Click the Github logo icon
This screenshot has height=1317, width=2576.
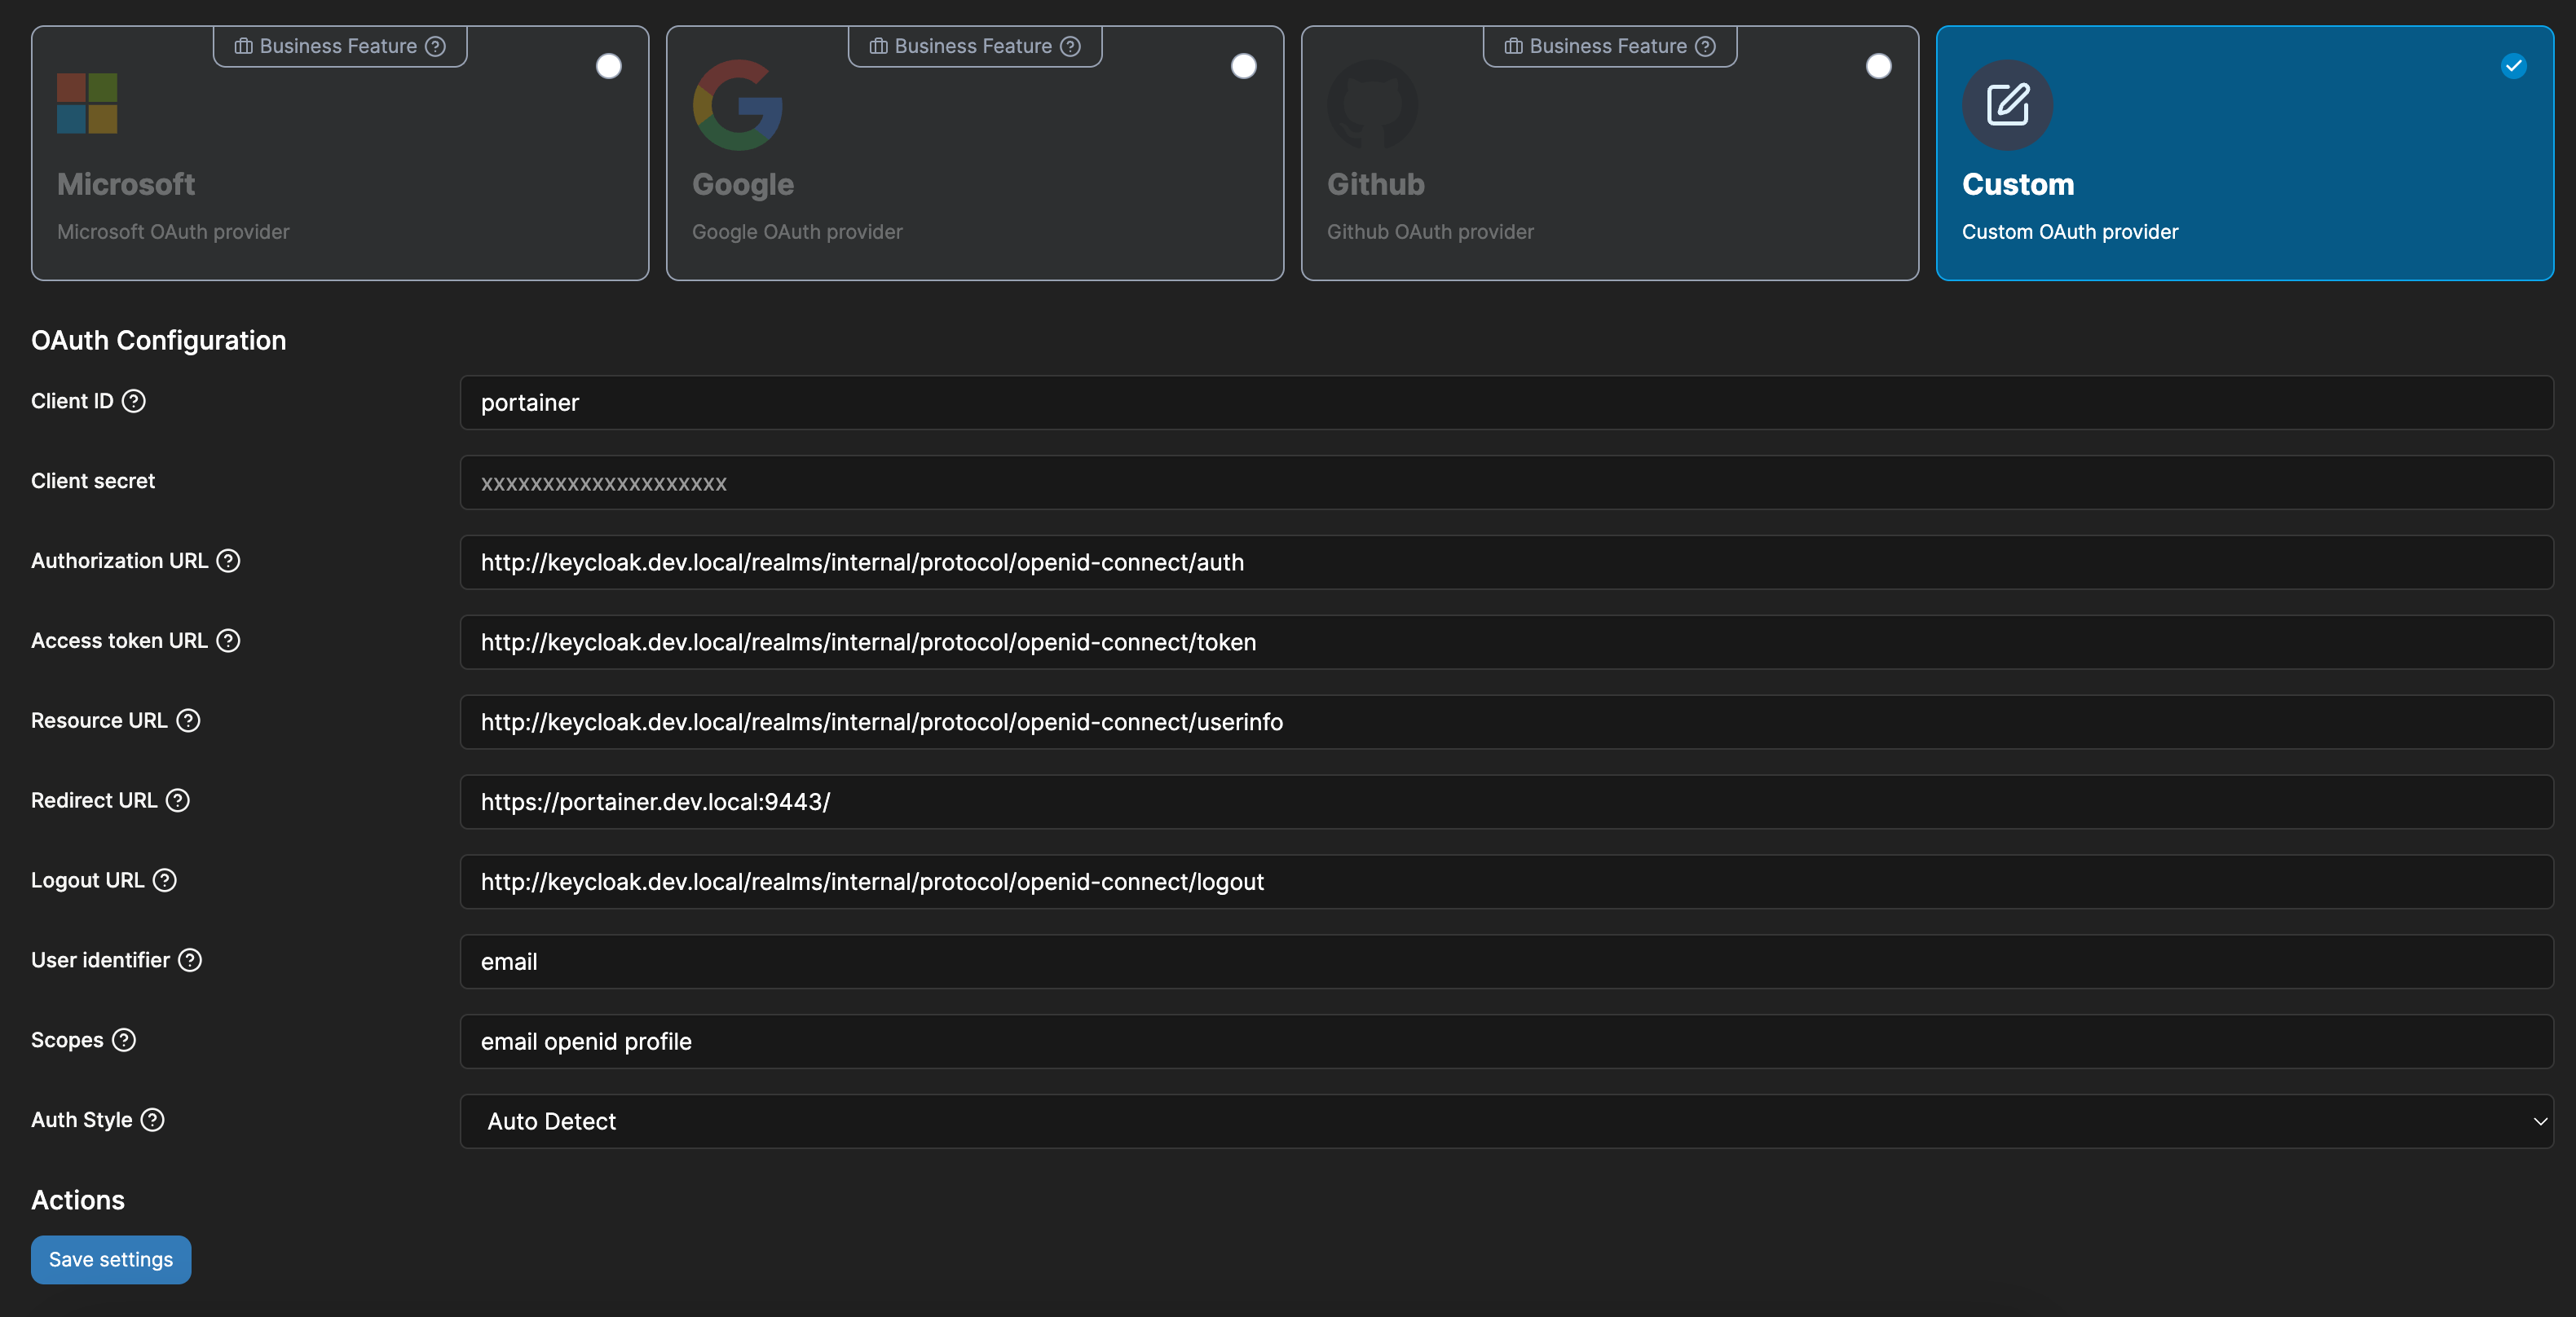(1372, 105)
